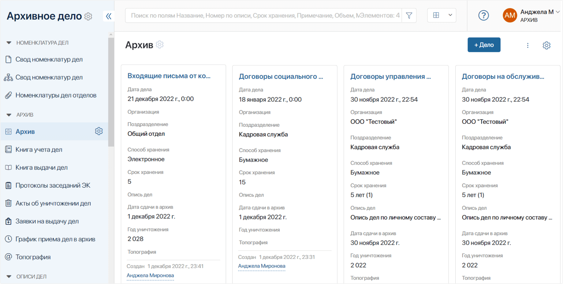Click the Протоколы заседаний ЭК clipboard icon

pyautogui.click(x=9, y=185)
